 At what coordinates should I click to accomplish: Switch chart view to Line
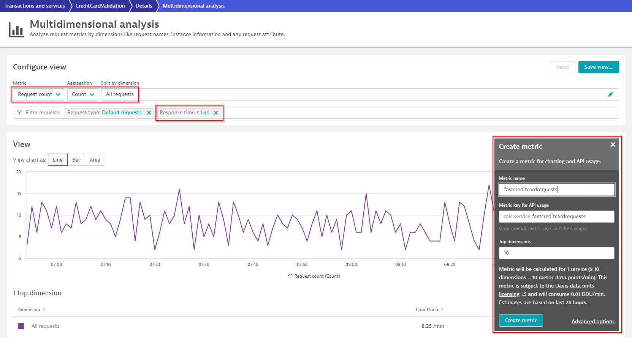click(x=58, y=160)
